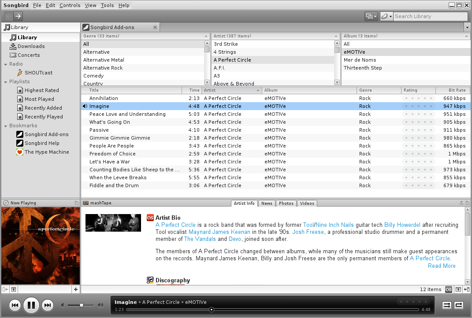Toggle the right side pane visibility
Screen dimensions: 472x318
pos(467,289)
